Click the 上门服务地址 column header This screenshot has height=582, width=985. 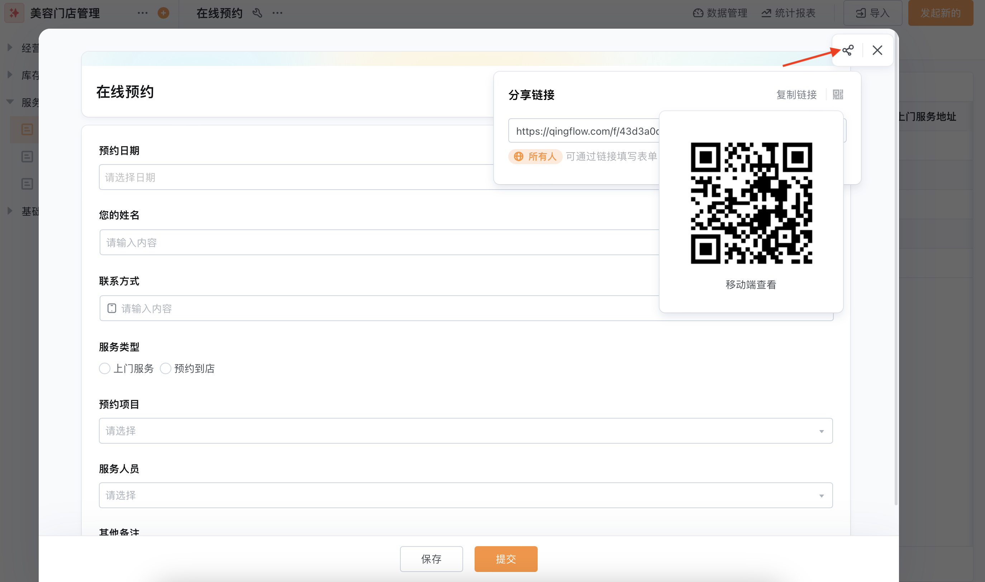[927, 116]
